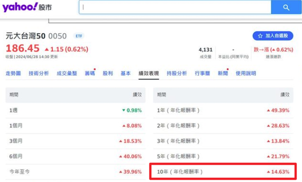Viewport: 302px width, 182px height.
Task: Click the 10年 annualized value 14.63%
Action: pyautogui.click(x=278, y=172)
